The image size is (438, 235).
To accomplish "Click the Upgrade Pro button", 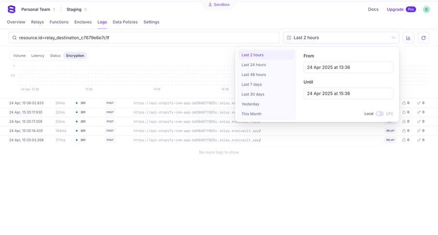I will tap(401, 9).
